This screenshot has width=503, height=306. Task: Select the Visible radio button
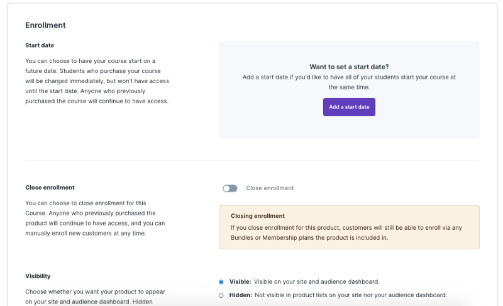(221, 282)
